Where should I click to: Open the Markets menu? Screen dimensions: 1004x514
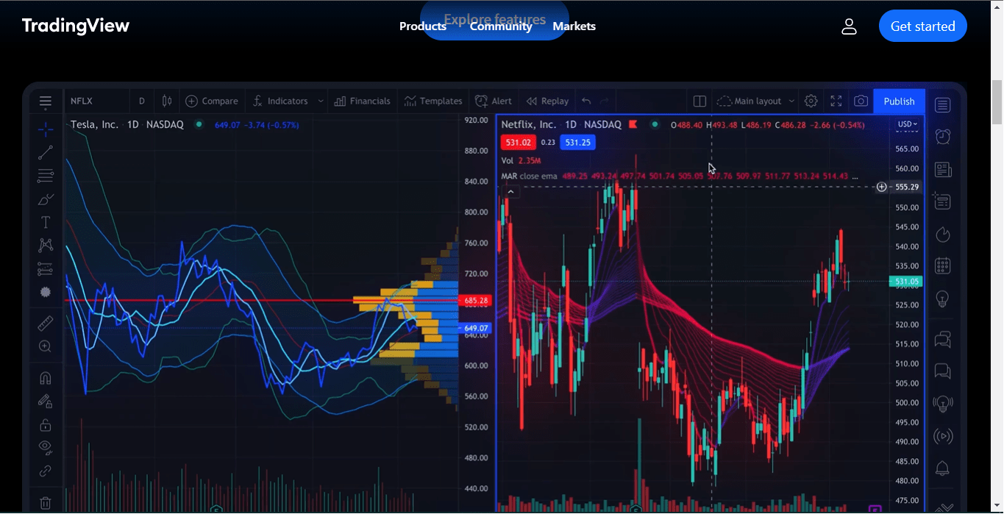tap(574, 26)
